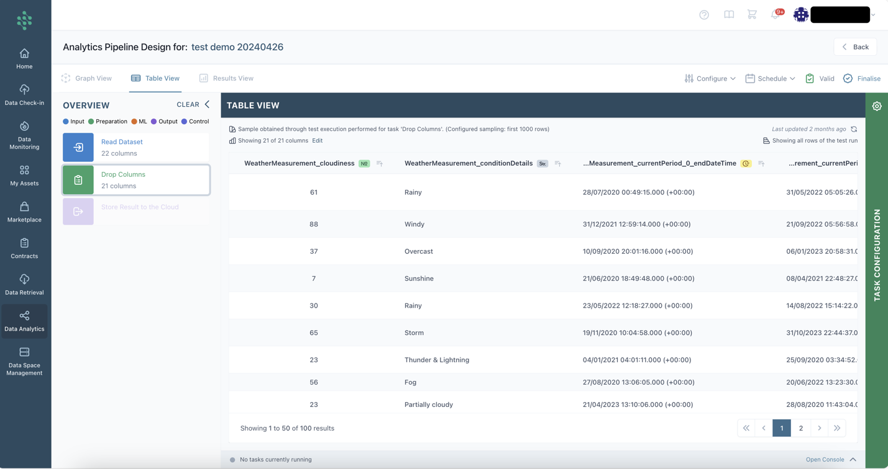This screenshot has width=888, height=469.
Task: Click the Finalise button
Action: (x=862, y=79)
